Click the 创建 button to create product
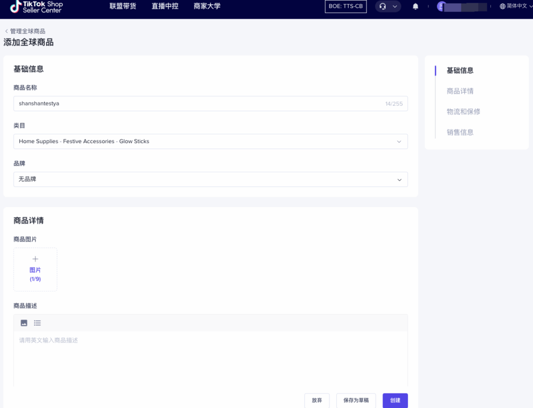 click(x=395, y=400)
